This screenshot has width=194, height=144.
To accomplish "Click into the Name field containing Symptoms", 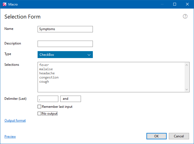I will coord(65,29).
